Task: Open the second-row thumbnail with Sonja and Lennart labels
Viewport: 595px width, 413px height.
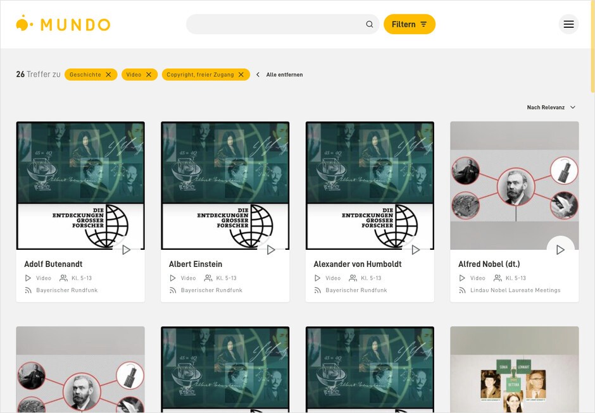Action: pyautogui.click(x=514, y=369)
